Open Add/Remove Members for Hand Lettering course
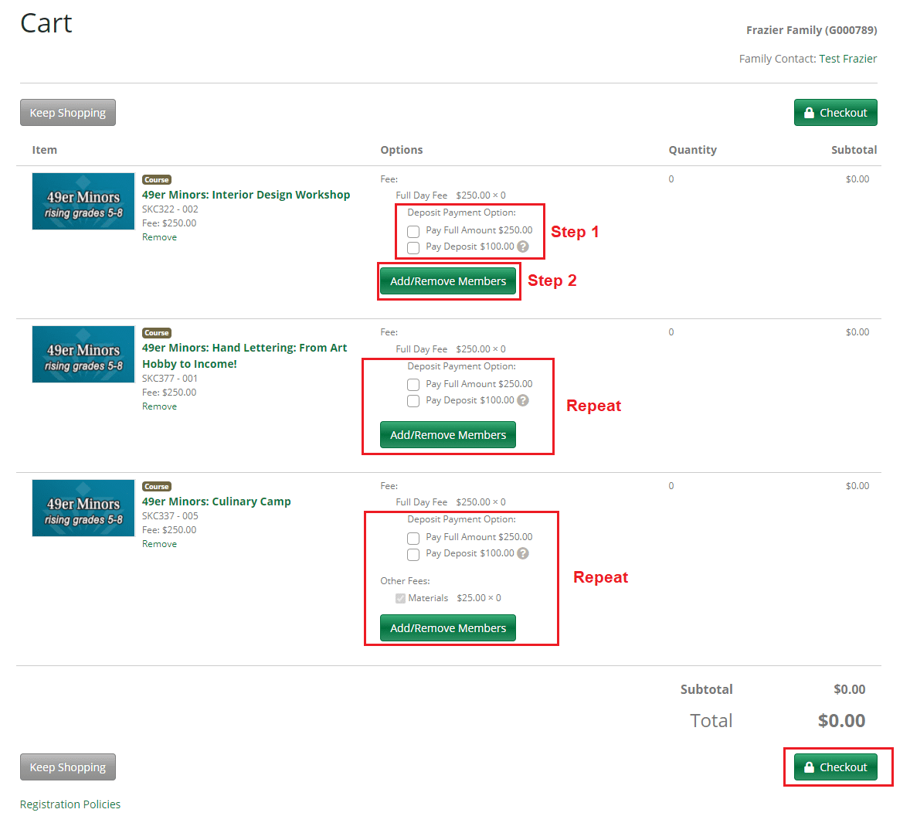This screenshot has width=910, height=816. 448,435
